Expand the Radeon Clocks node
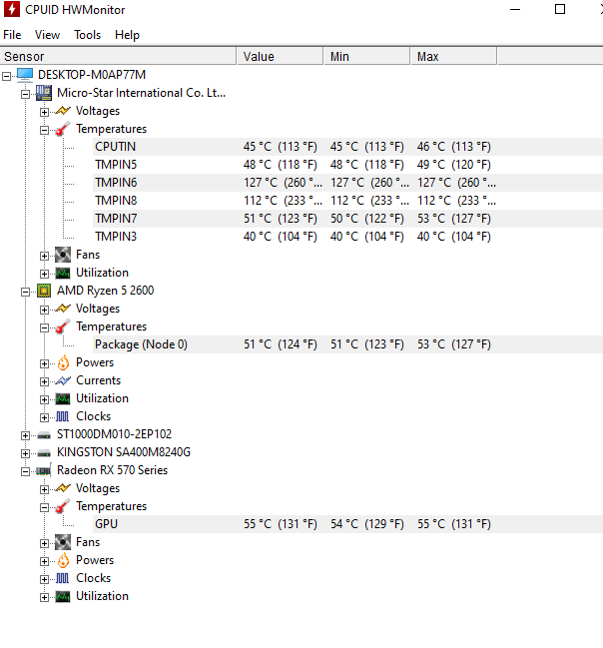This screenshot has width=603, height=648. click(x=44, y=579)
